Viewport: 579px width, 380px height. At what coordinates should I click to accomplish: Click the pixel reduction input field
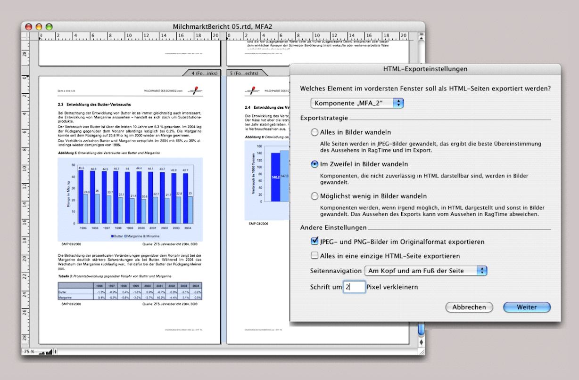click(x=354, y=287)
